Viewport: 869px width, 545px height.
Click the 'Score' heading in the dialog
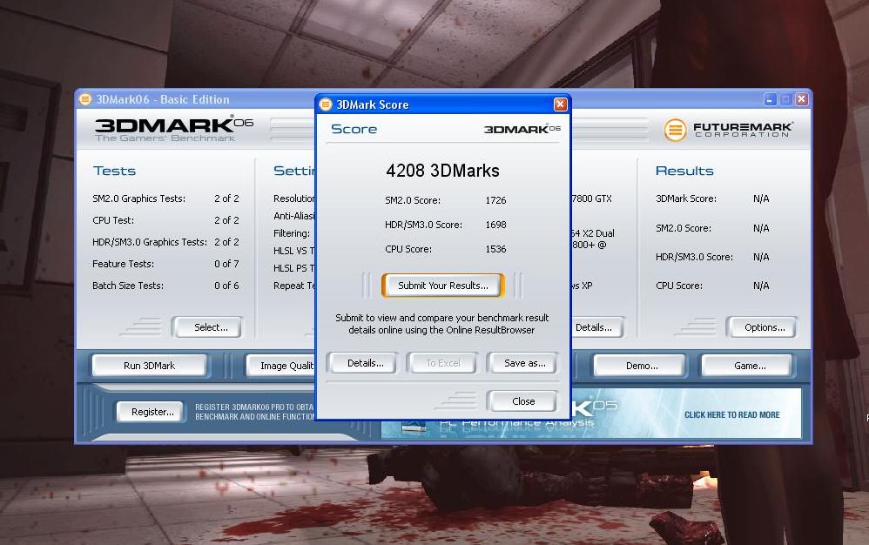point(354,129)
